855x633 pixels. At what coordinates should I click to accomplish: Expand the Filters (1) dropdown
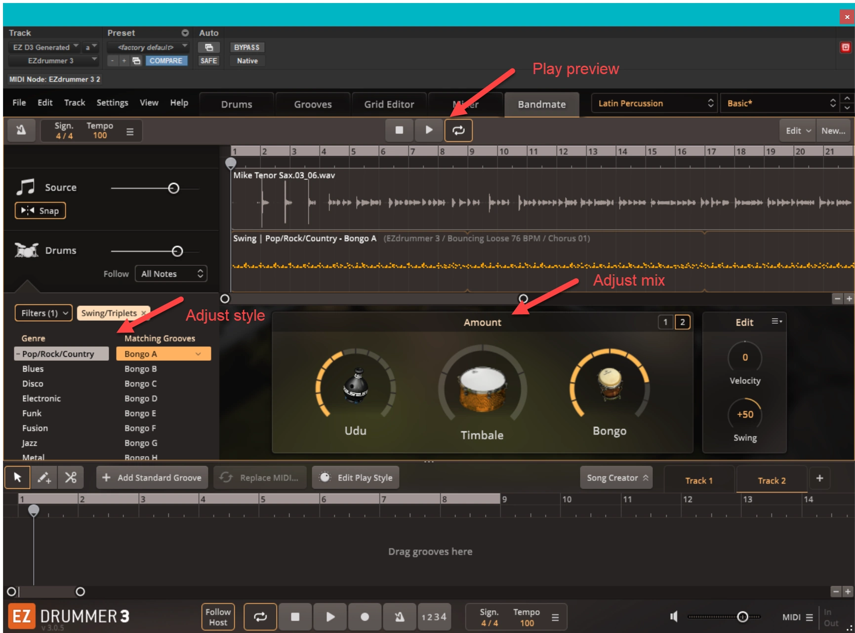point(44,313)
